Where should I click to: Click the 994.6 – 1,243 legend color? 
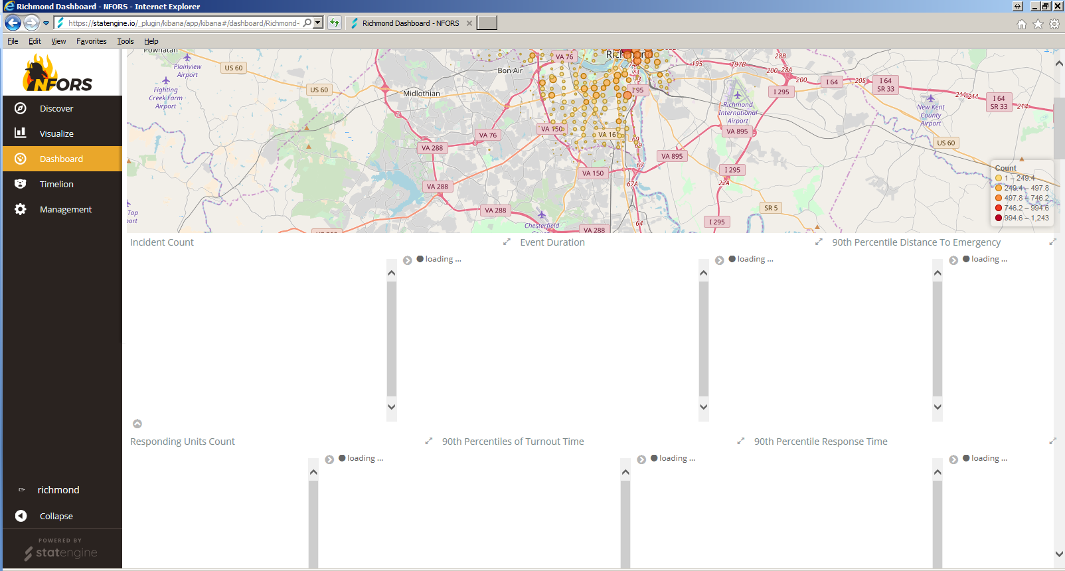click(x=999, y=218)
